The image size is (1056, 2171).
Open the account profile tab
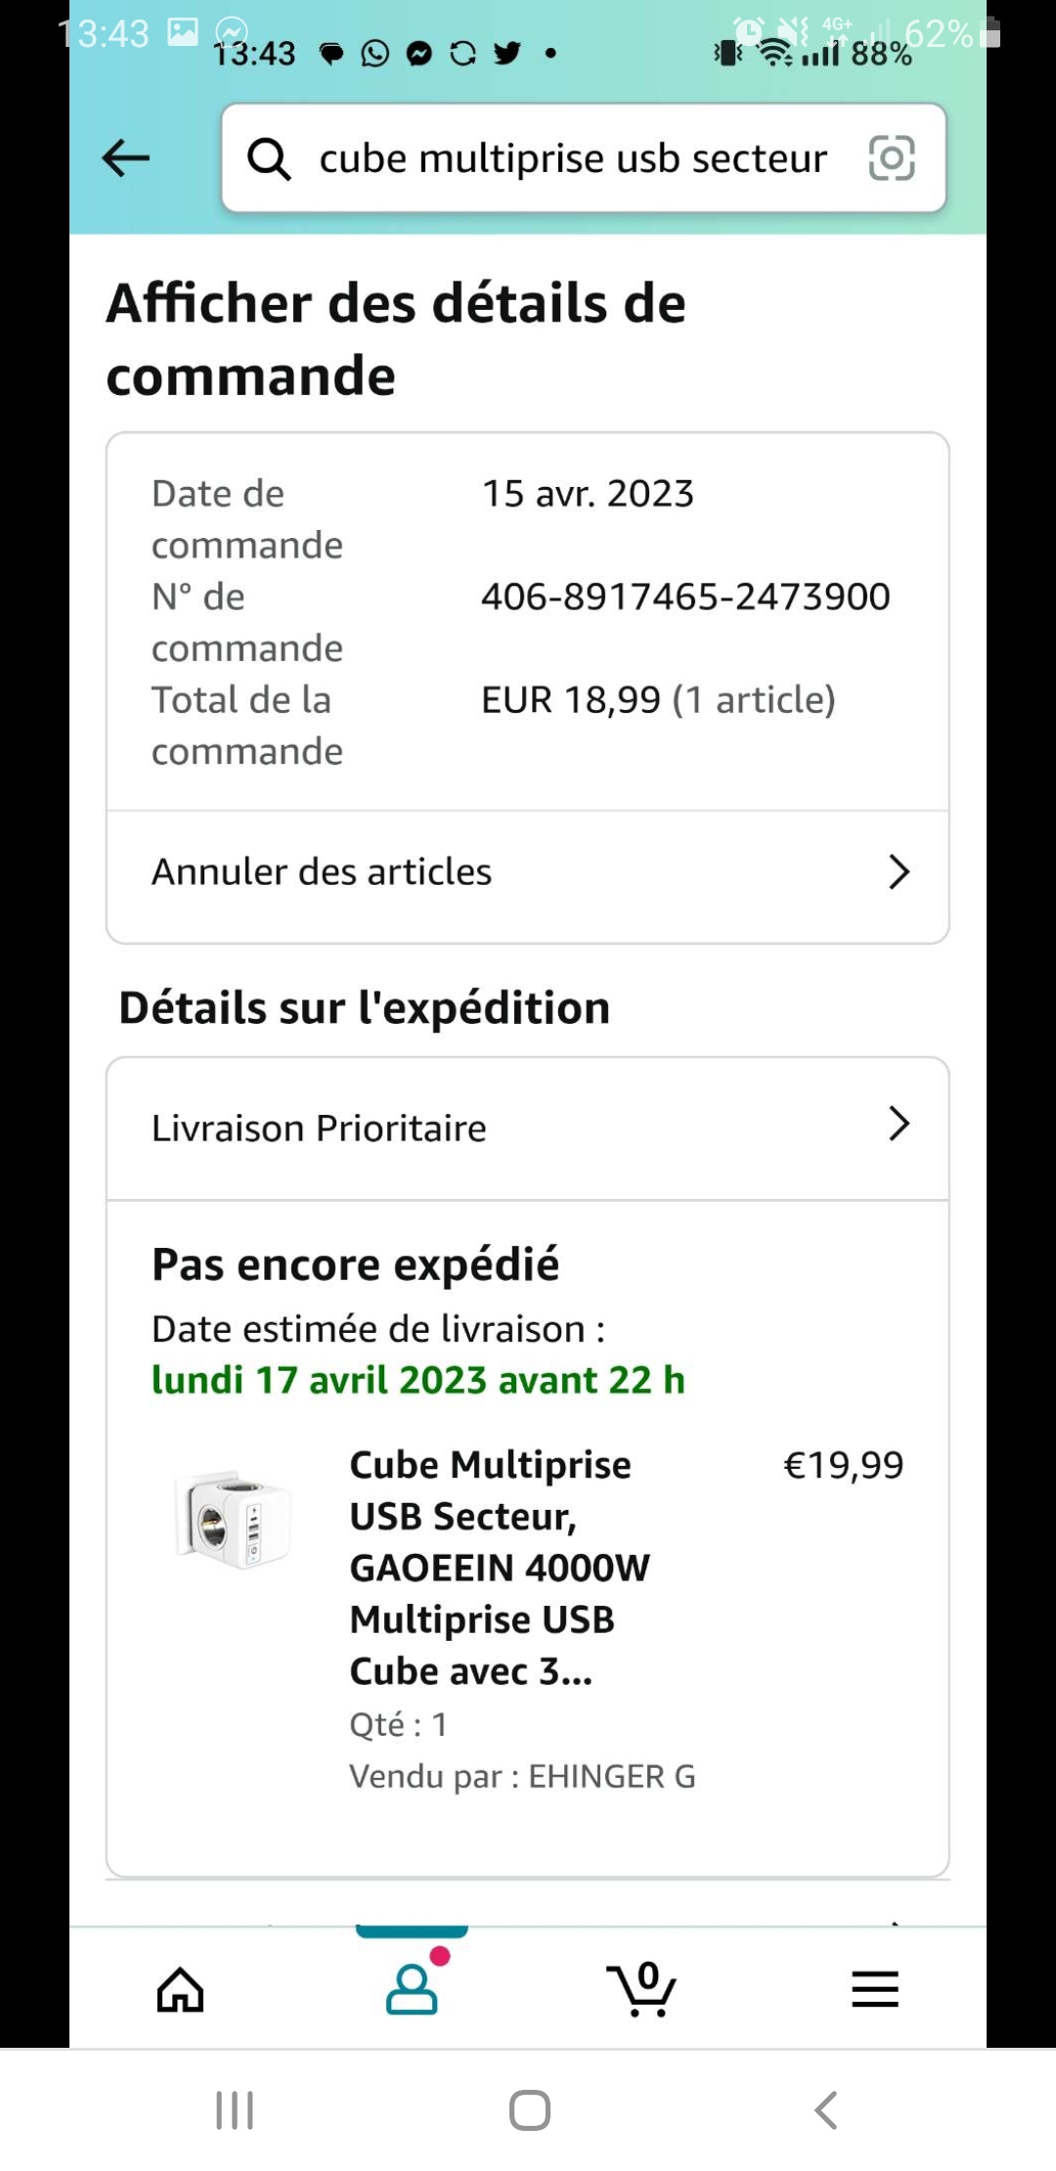click(x=412, y=1989)
